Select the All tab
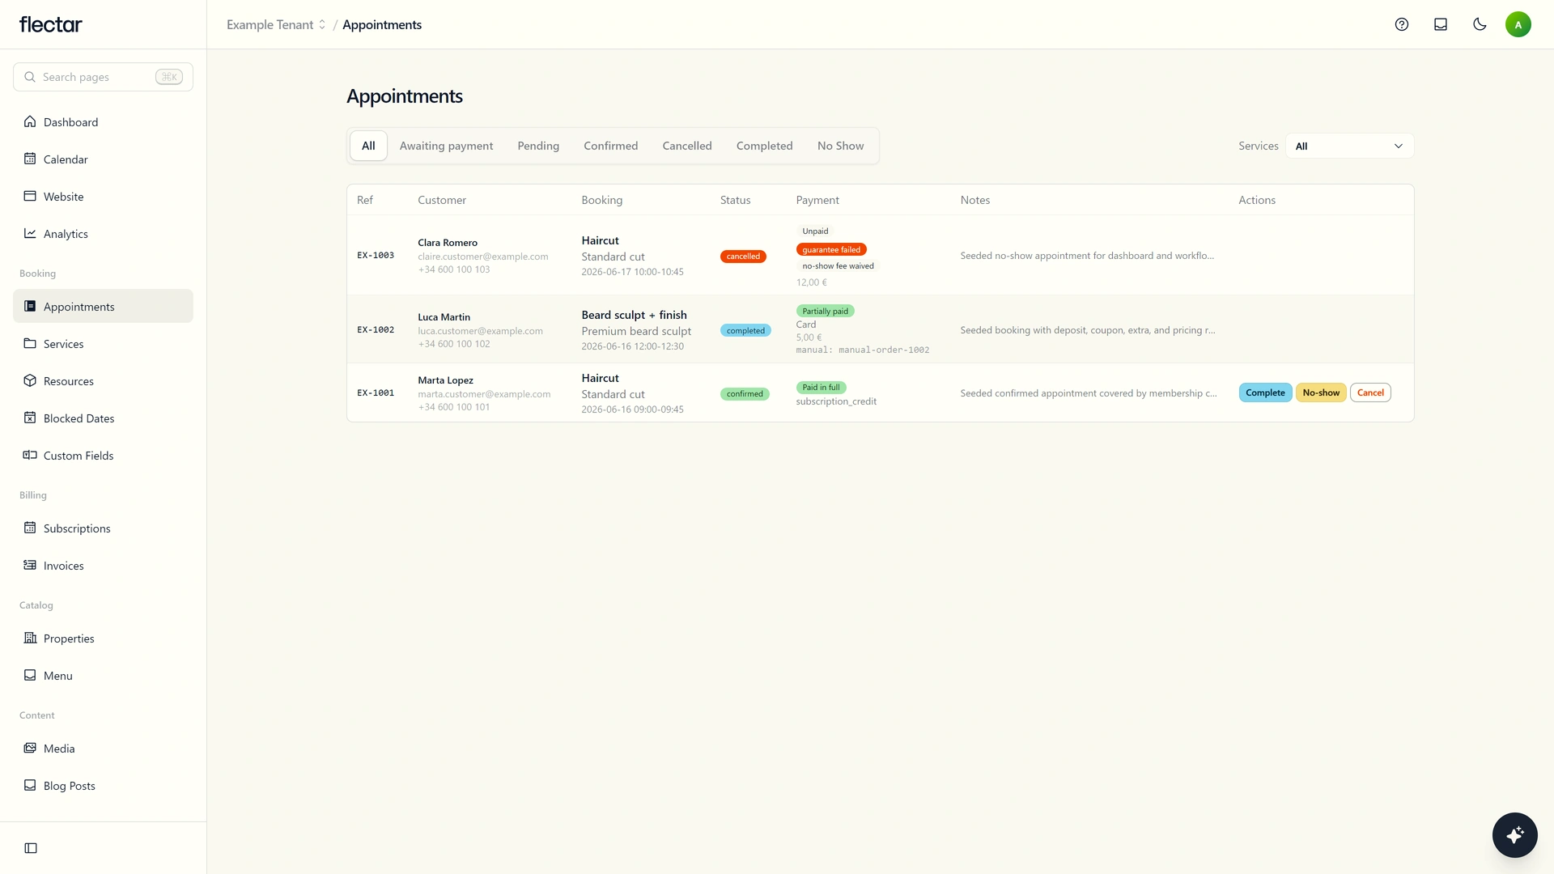This screenshot has width=1554, height=874. point(368,146)
